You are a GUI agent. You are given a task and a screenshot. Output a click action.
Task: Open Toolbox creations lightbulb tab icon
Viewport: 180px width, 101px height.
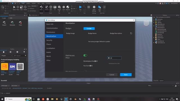24,52
